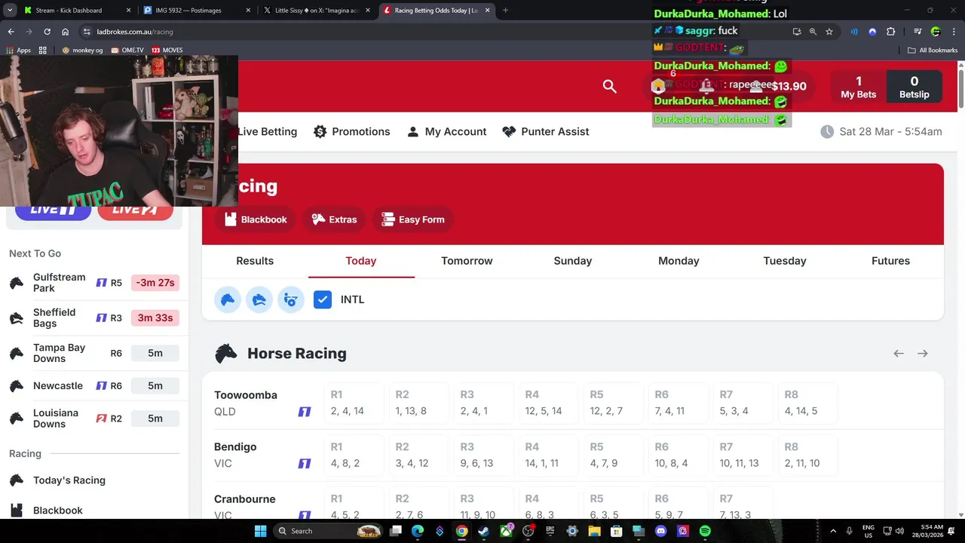
Task: Open Bendigo race R3
Action: 482,455
